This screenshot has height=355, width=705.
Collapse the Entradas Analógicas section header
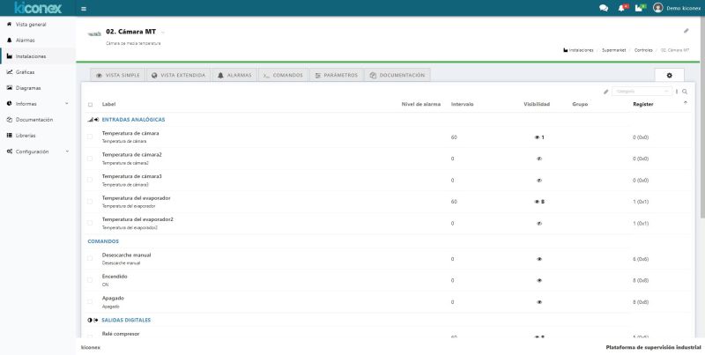pos(133,120)
